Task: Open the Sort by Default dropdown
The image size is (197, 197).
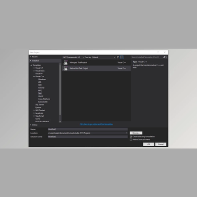Action: click(x=103, y=57)
